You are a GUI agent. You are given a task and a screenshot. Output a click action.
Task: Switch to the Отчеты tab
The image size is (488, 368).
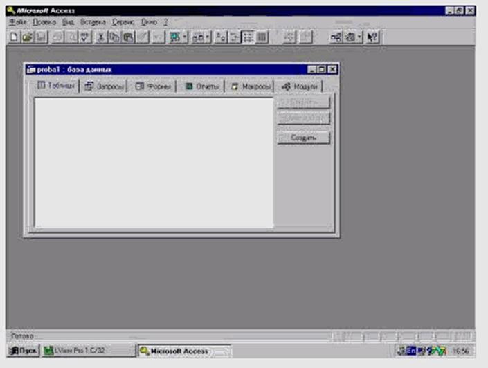[201, 86]
